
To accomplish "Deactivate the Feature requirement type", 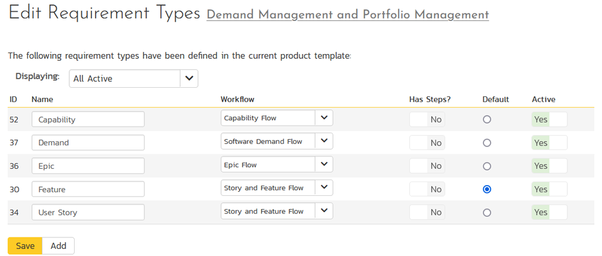I will (x=549, y=189).
